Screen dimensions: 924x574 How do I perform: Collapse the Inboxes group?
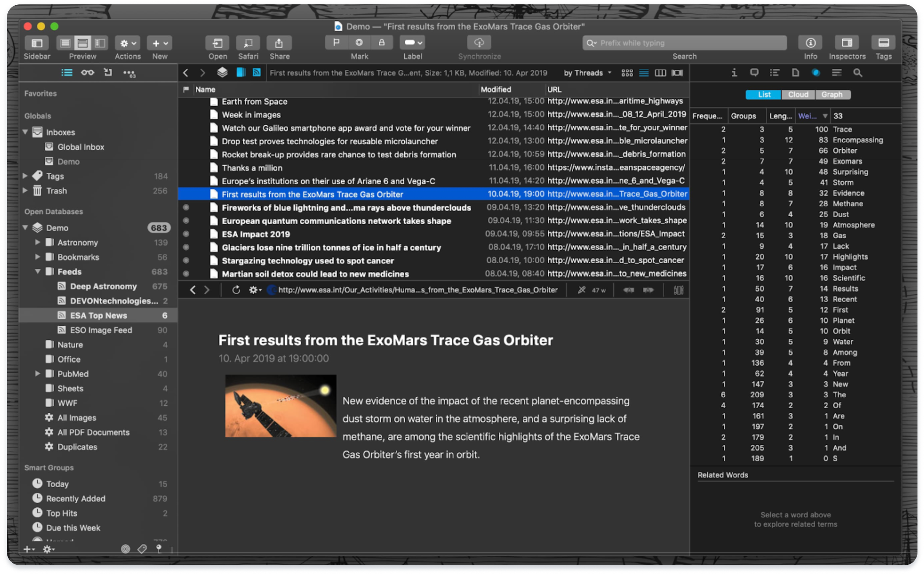pyautogui.click(x=25, y=132)
